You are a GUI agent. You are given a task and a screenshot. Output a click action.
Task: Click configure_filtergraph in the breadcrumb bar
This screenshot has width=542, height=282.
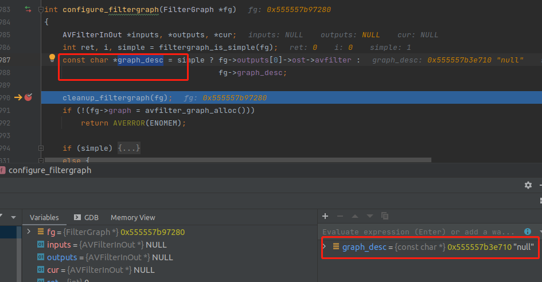coord(49,170)
